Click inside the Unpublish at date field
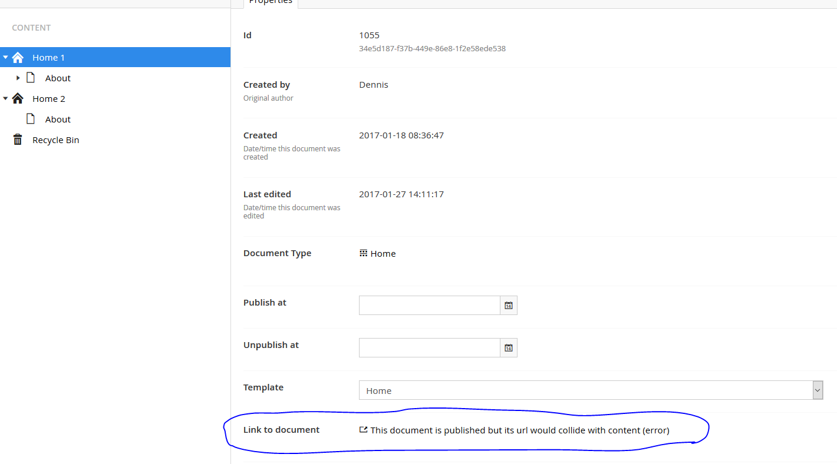This screenshot has height=464, width=837. pyautogui.click(x=429, y=347)
